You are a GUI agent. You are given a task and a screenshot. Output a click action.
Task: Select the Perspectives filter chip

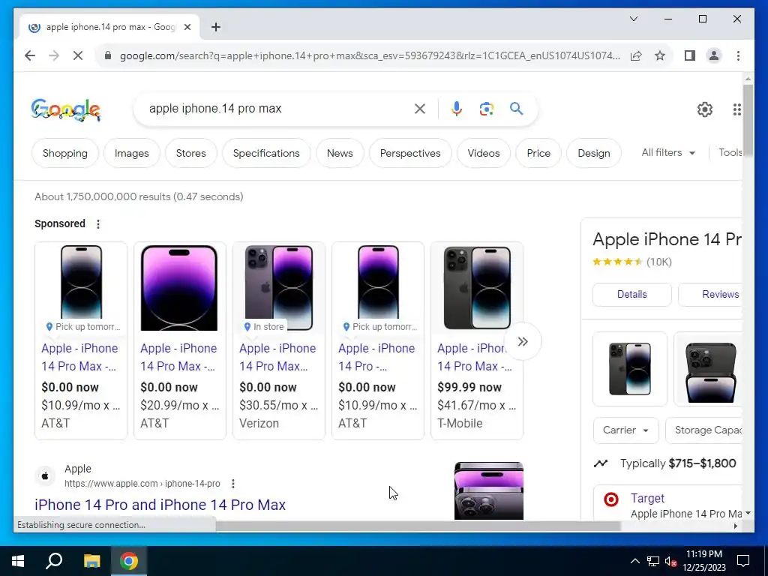tap(410, 153)
